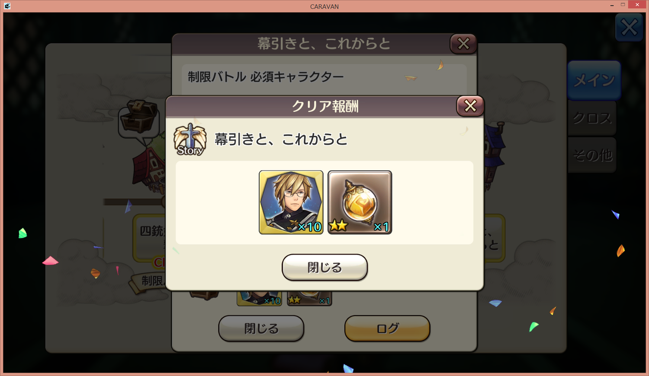Image resolution: width=649 pixels, height=376 pixels.
Task: Switch to the メイン tab
Action: (x=594, y=80)
